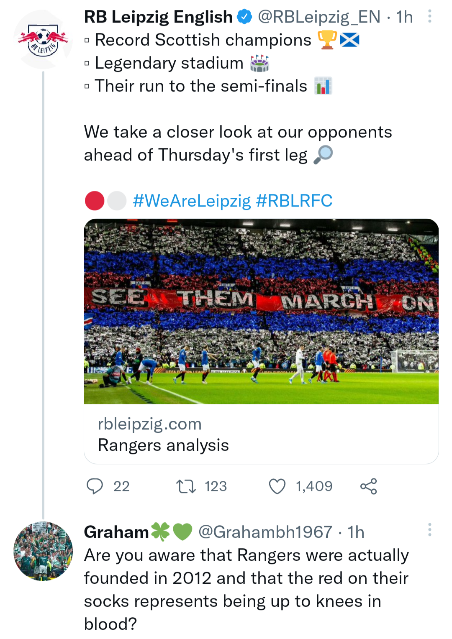
Task: Like the RB Leipzig tweet
Action: click(x=277, y=486)
